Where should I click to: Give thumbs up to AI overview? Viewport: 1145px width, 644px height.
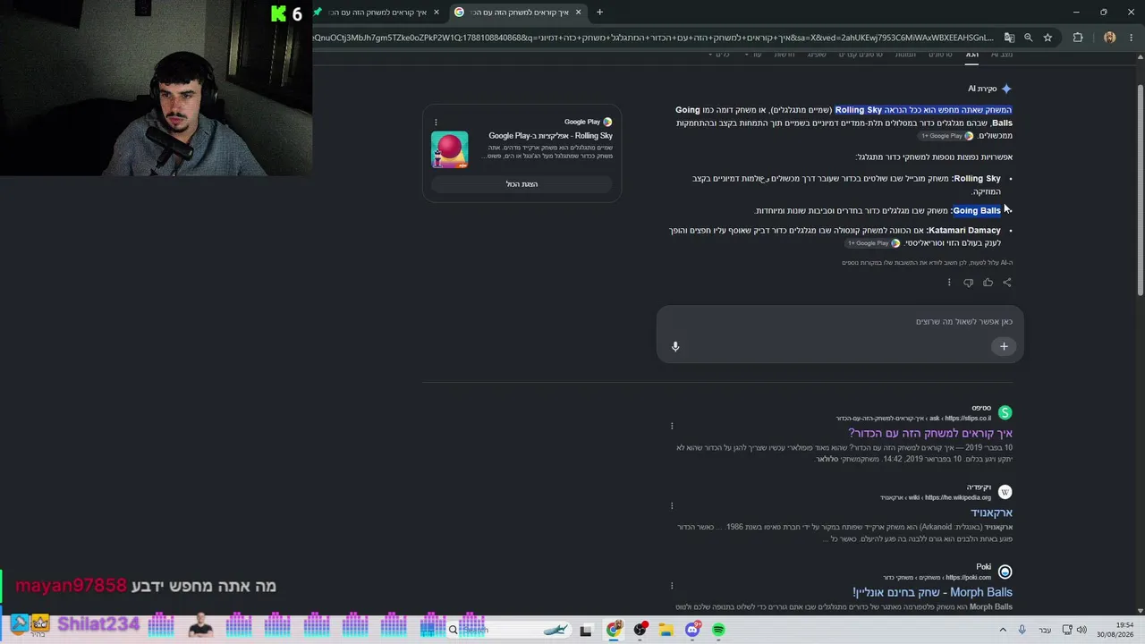[988, 283]
